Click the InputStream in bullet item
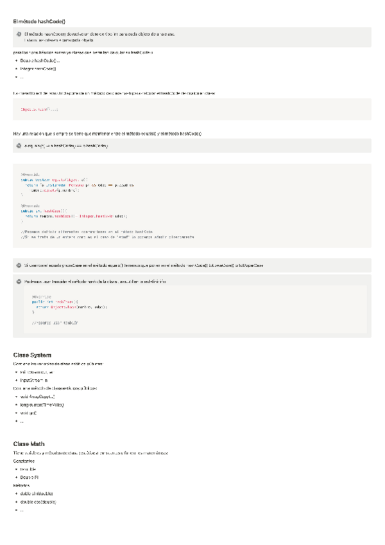This screenshot has height=545, width=385. click(x=35, y=380)
